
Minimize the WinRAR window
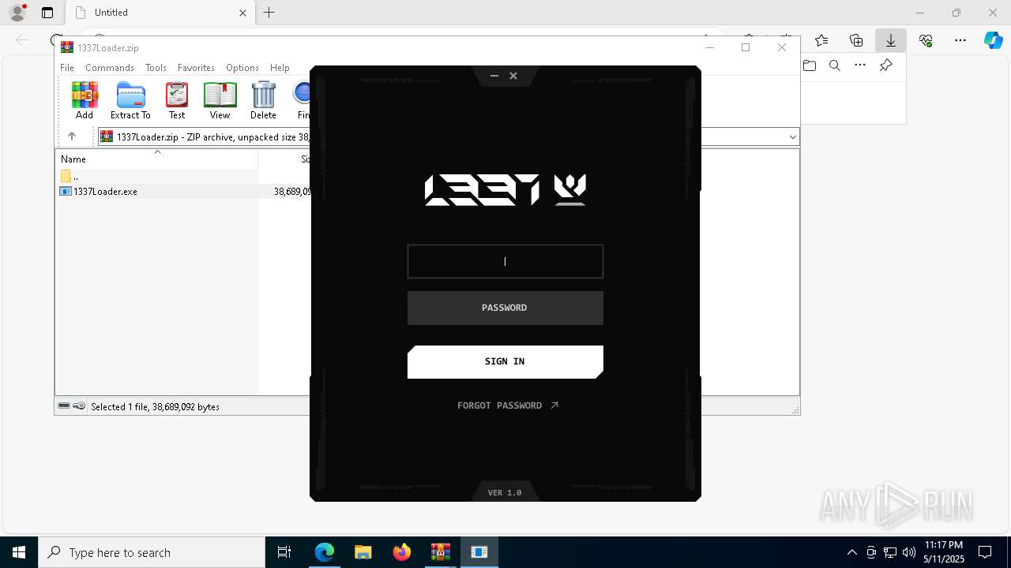pyautogui.click(x=709, y=47)
